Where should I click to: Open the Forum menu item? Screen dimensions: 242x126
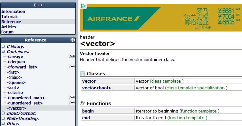7,32
